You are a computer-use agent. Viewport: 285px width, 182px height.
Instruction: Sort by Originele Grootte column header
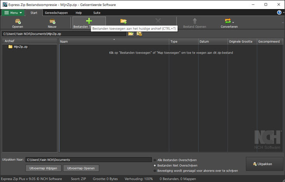point(242,41)
